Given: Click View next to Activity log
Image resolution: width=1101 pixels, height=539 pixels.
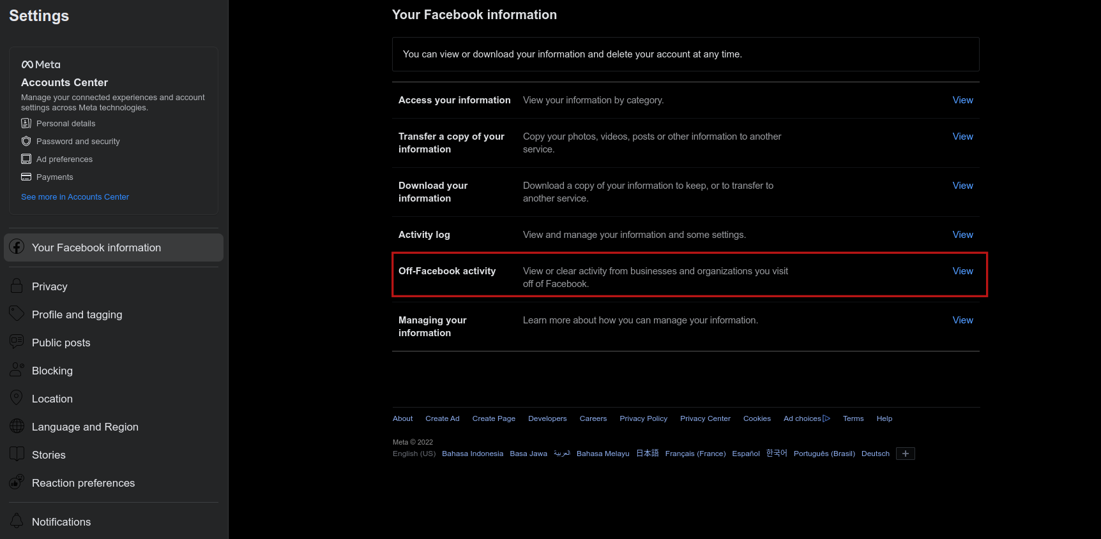Looking at the screenshot, I should [x=962, y=235].
